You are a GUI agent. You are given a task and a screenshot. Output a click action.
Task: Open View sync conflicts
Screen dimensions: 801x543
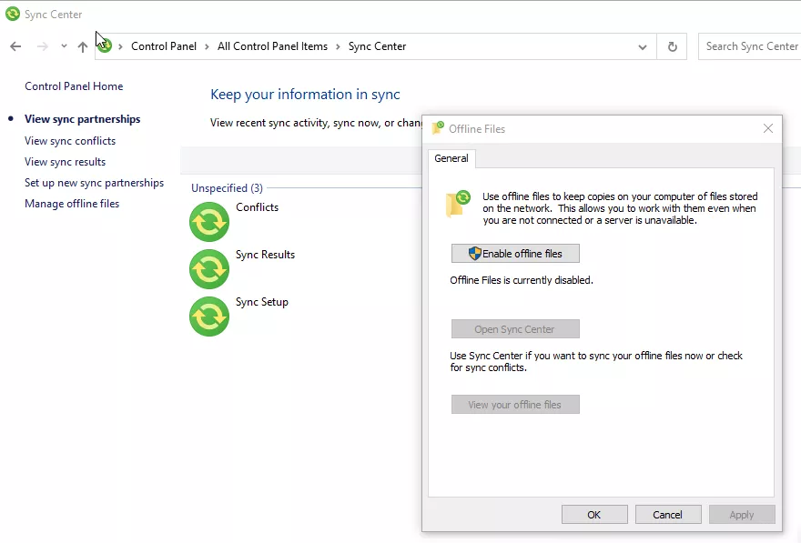coord(70,141)
